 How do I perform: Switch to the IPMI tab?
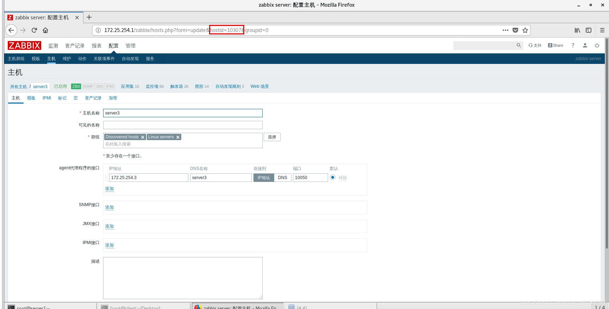point(47,98)
